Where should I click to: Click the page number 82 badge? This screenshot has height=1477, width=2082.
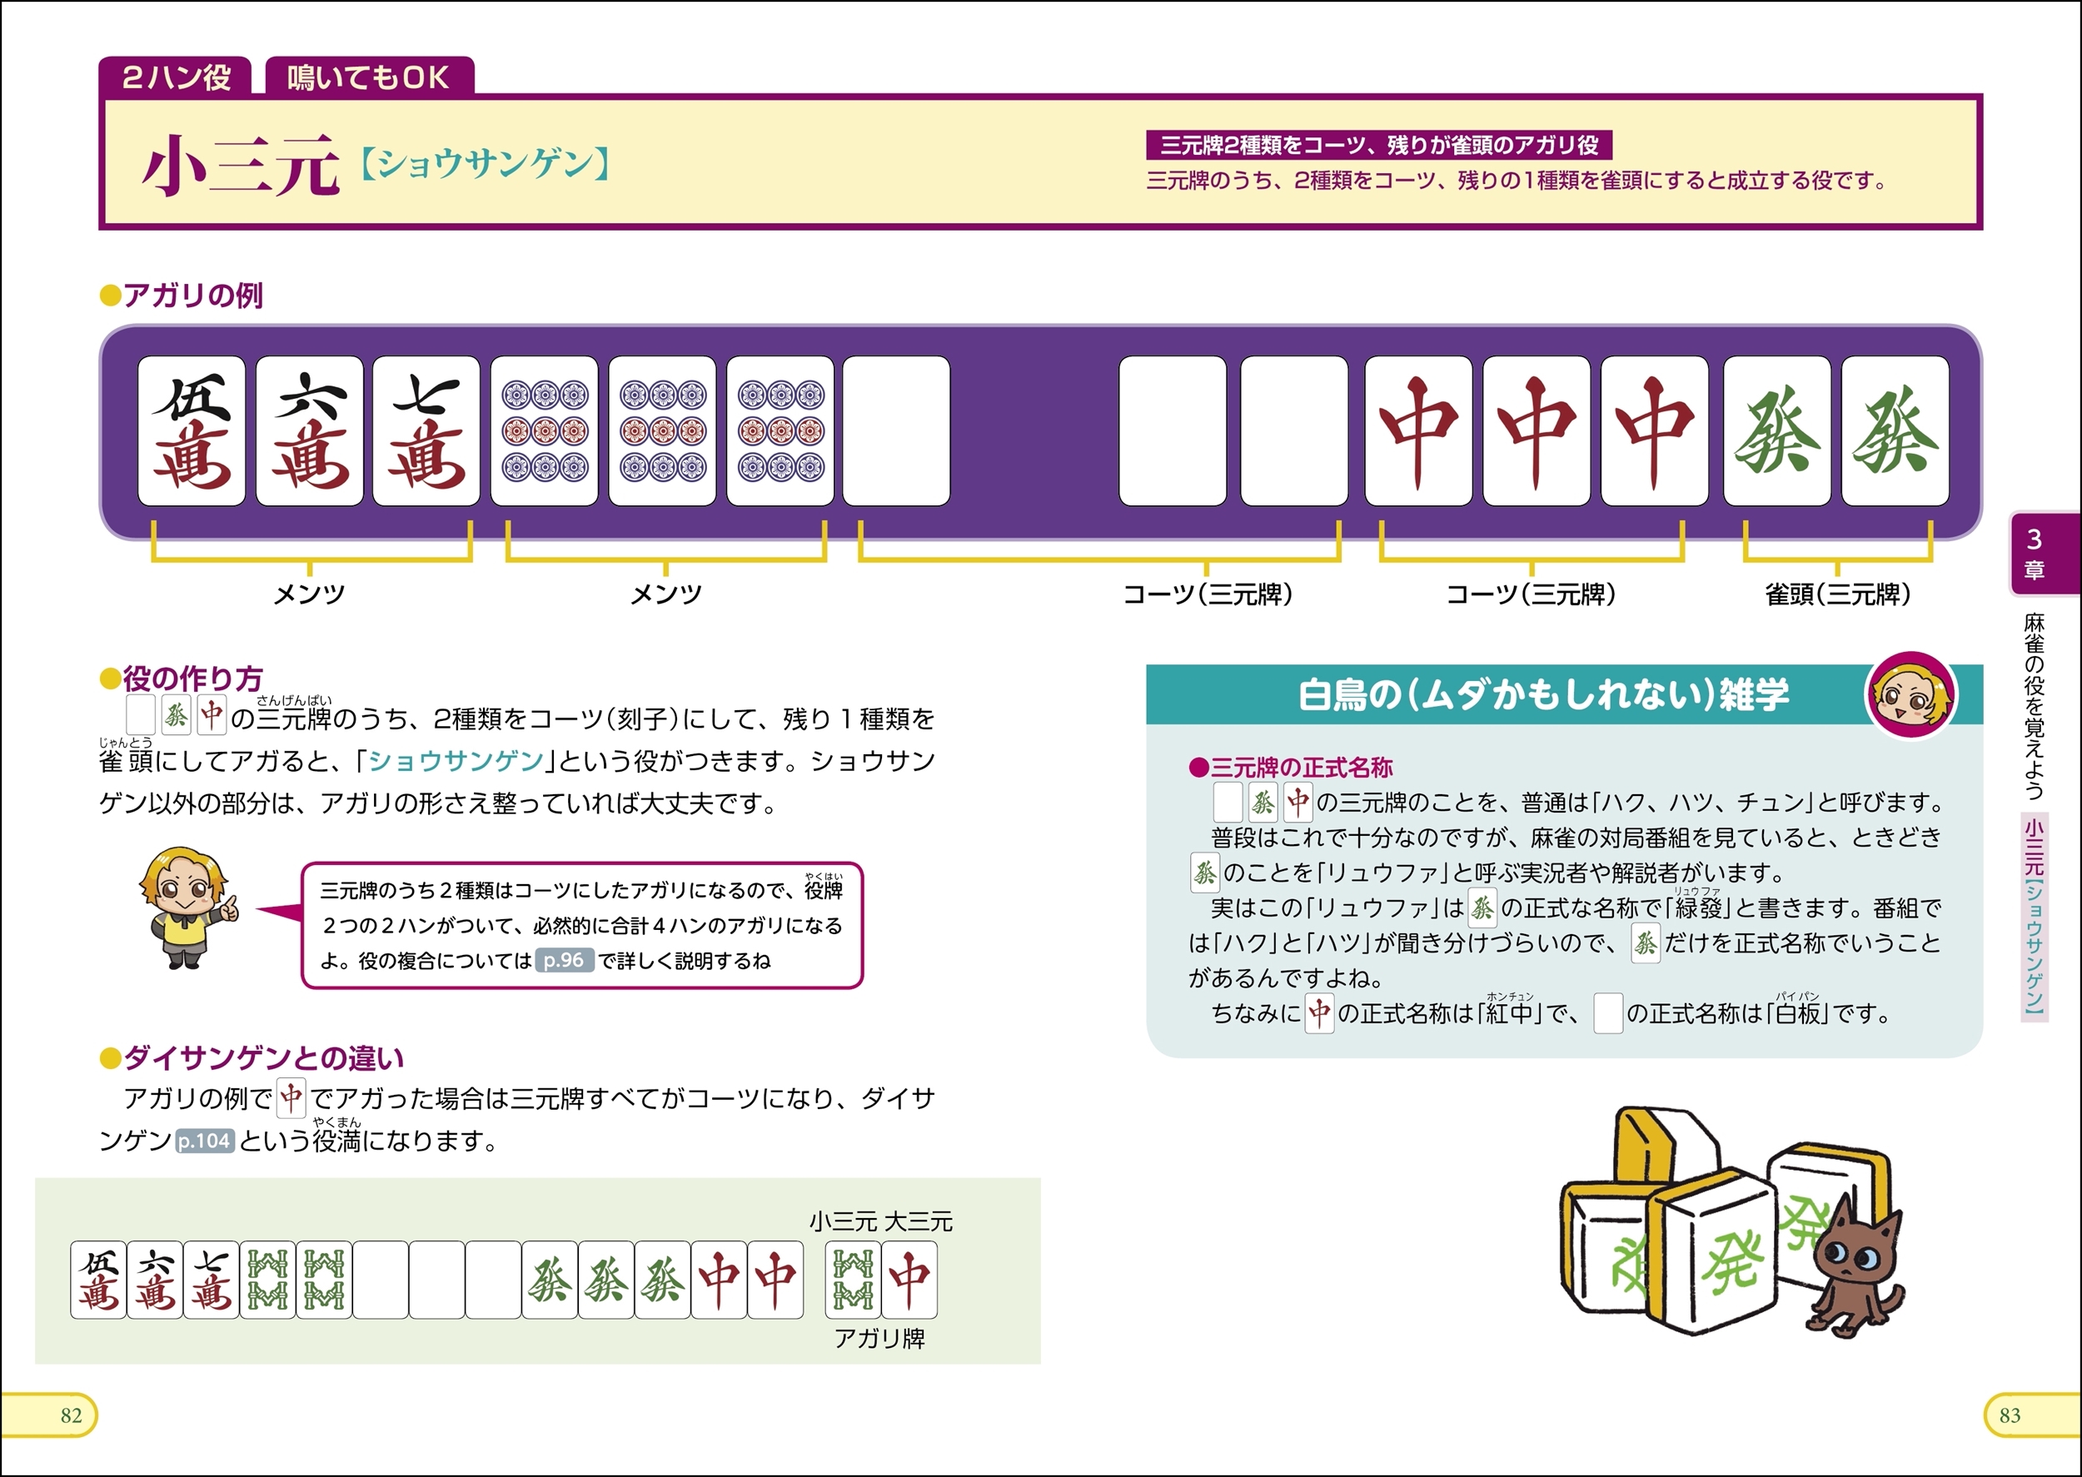pos(71,1415)
